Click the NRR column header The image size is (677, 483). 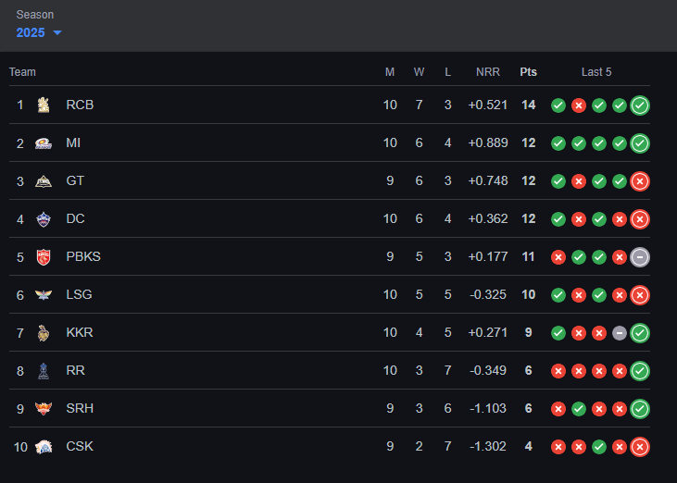(x=488, y=72)
